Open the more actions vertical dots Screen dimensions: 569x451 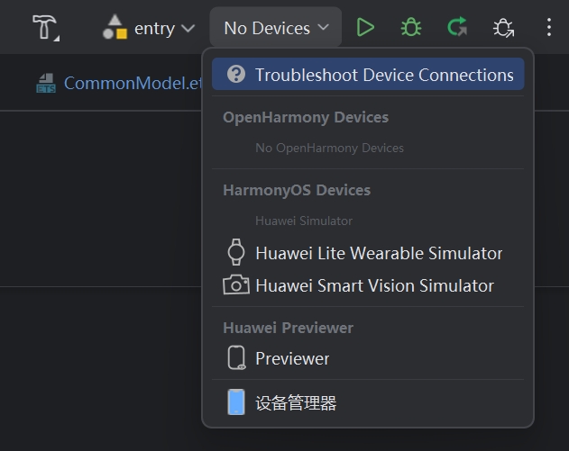(x=548, y=28)
